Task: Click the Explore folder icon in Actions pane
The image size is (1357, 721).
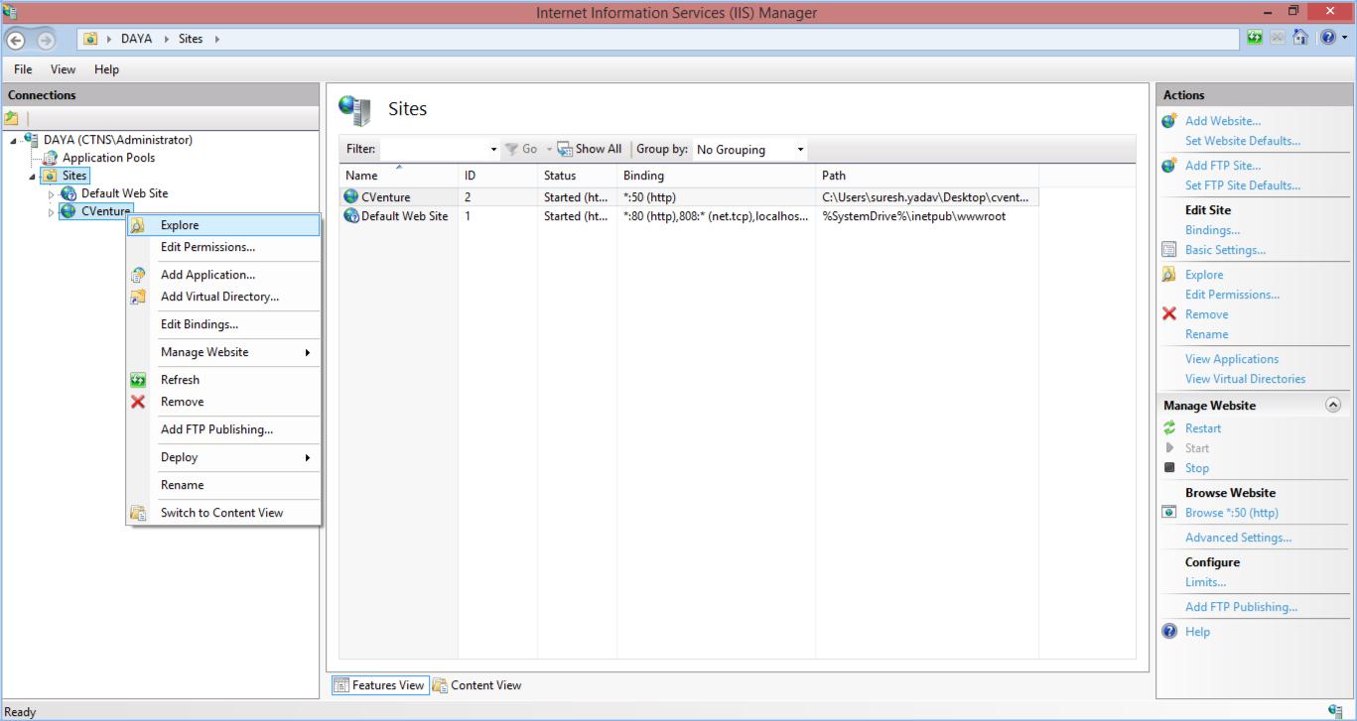Action: coord(1169,275)
